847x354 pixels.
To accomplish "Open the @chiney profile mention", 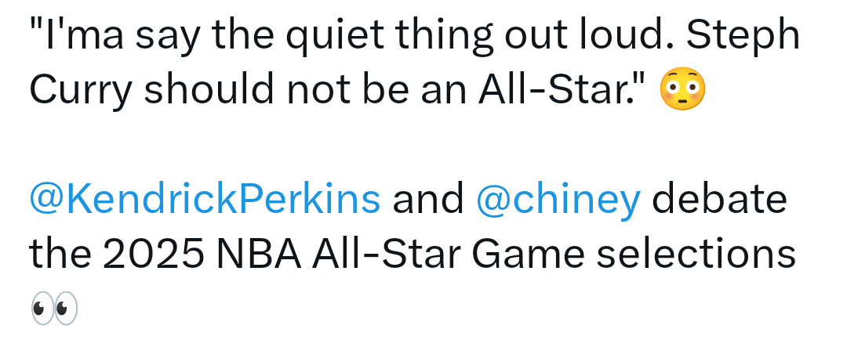I will (x=558, y=200).
